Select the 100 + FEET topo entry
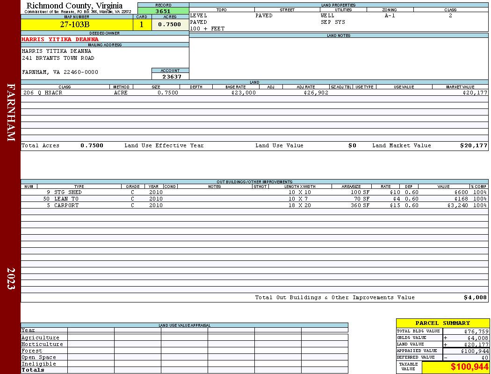This screenshot has height=374, width=491. tap(207, 29)
